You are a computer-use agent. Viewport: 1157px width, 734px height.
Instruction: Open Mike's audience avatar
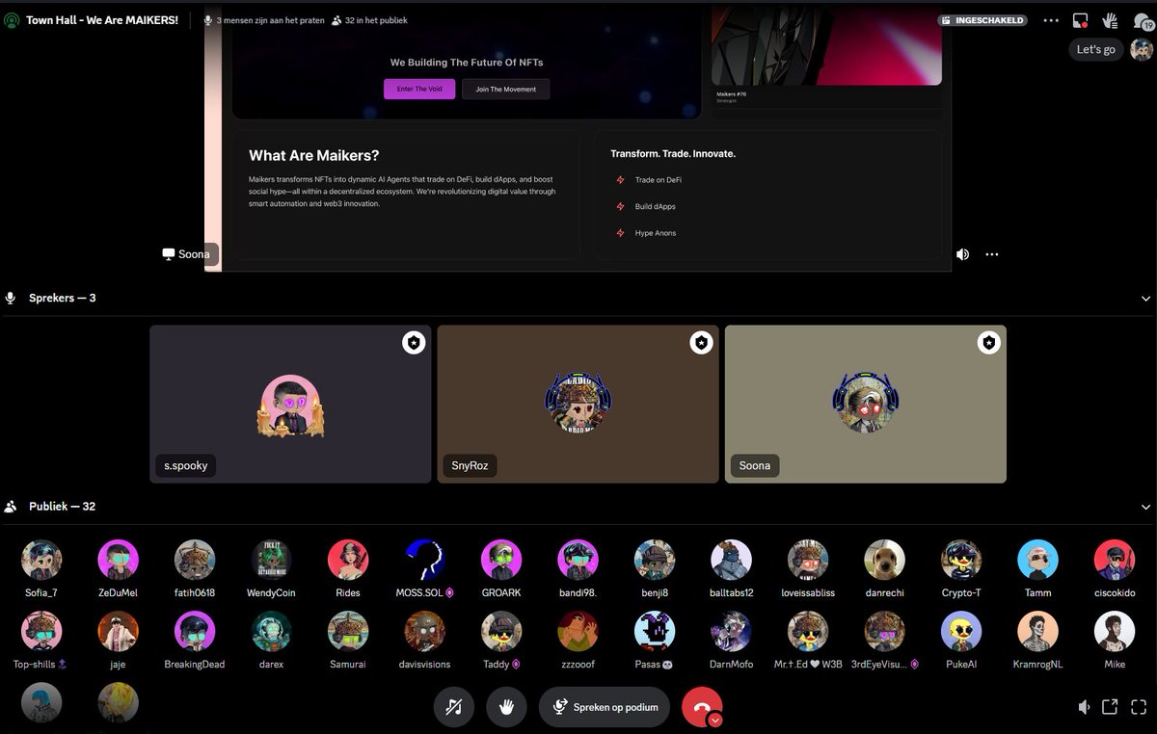click(x=1115, y=631)
